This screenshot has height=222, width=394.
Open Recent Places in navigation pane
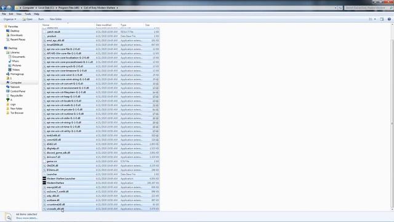point(18,39)
